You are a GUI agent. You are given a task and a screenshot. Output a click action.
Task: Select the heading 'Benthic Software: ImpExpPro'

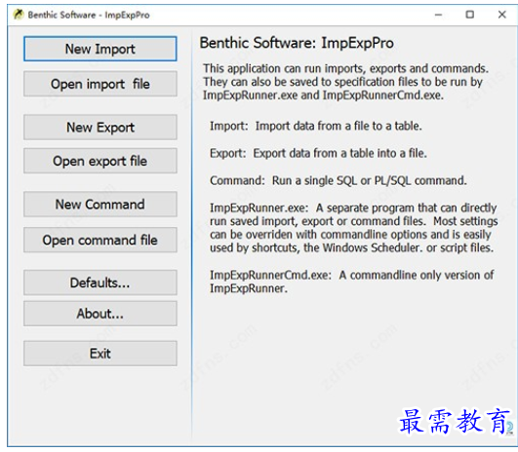[x=297, y=43]
